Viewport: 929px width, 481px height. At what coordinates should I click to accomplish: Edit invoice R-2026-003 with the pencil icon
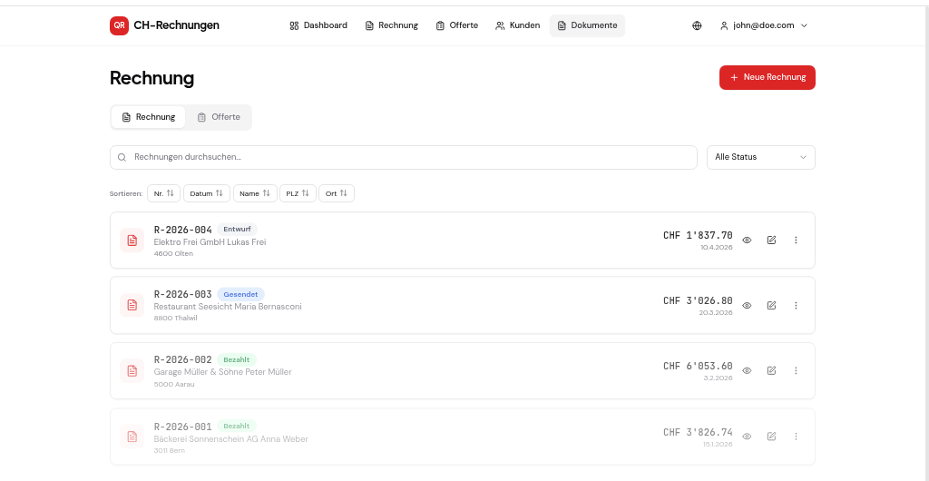click(771, 306)
